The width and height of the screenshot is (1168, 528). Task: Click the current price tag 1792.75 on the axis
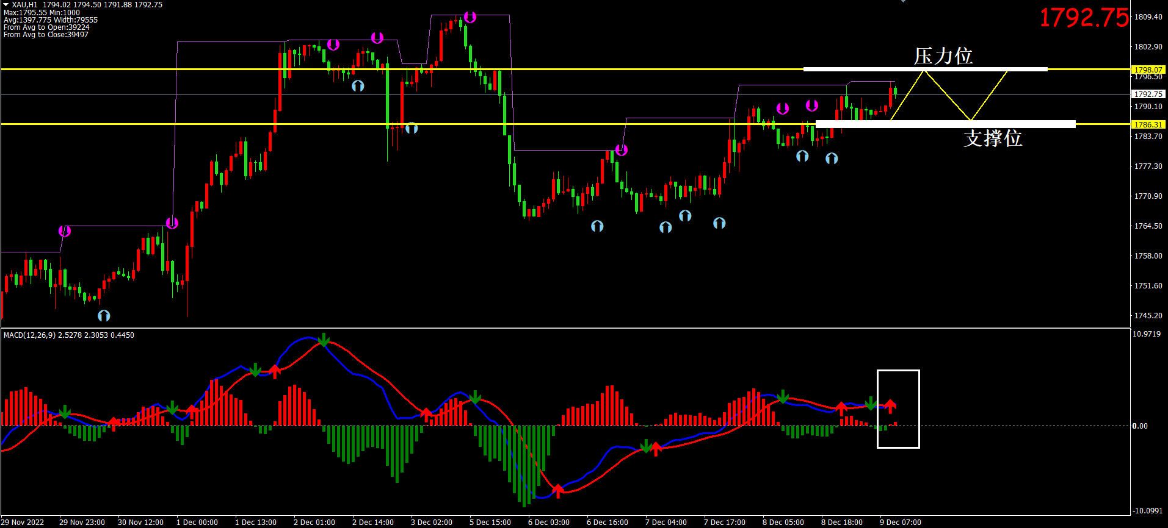click(x=1148, y=95)
